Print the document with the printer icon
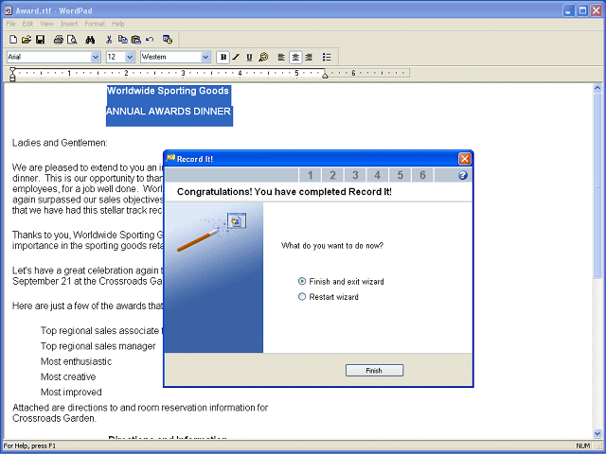Image resolution: width=606 pixels, height=454 pixels. (x=59, y=40)
